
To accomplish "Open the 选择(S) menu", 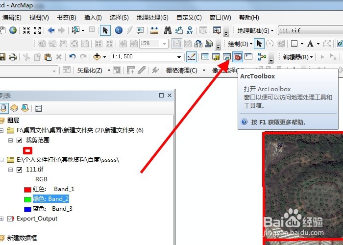I will coord(119,18).
